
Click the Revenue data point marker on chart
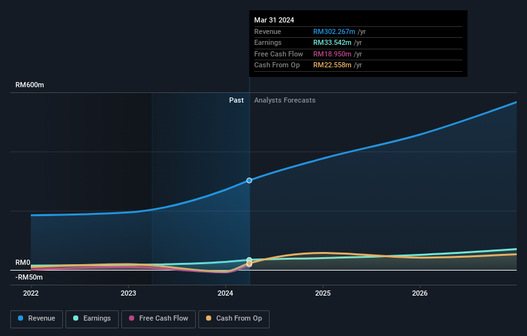coord(249,181)
